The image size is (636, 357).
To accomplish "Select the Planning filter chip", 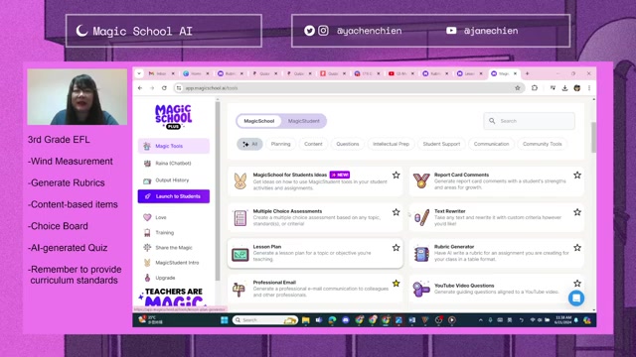I will [x=280, y=144].
